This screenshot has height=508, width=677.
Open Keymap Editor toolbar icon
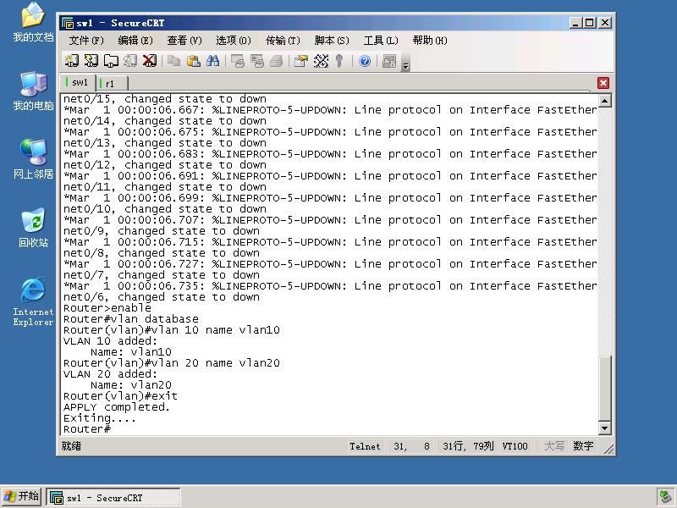(x=321, y=61)
